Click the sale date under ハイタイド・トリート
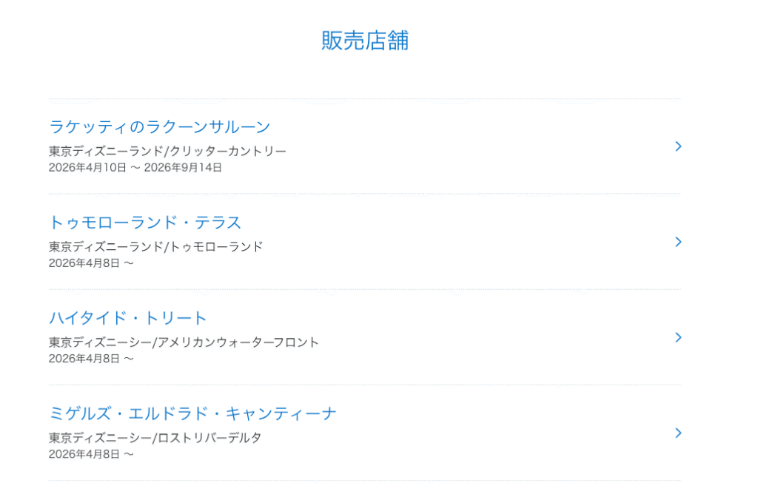Image resolution: width=758 pixels, height=494 pixels. [91, 359]
